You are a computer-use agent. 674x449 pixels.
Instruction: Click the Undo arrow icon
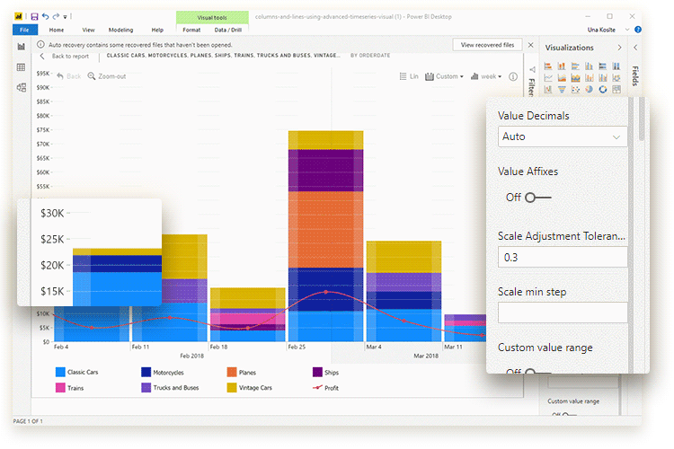46,17
